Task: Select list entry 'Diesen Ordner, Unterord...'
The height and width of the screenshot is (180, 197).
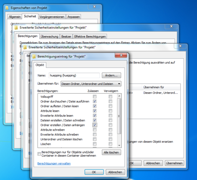Action: [161, 93]
